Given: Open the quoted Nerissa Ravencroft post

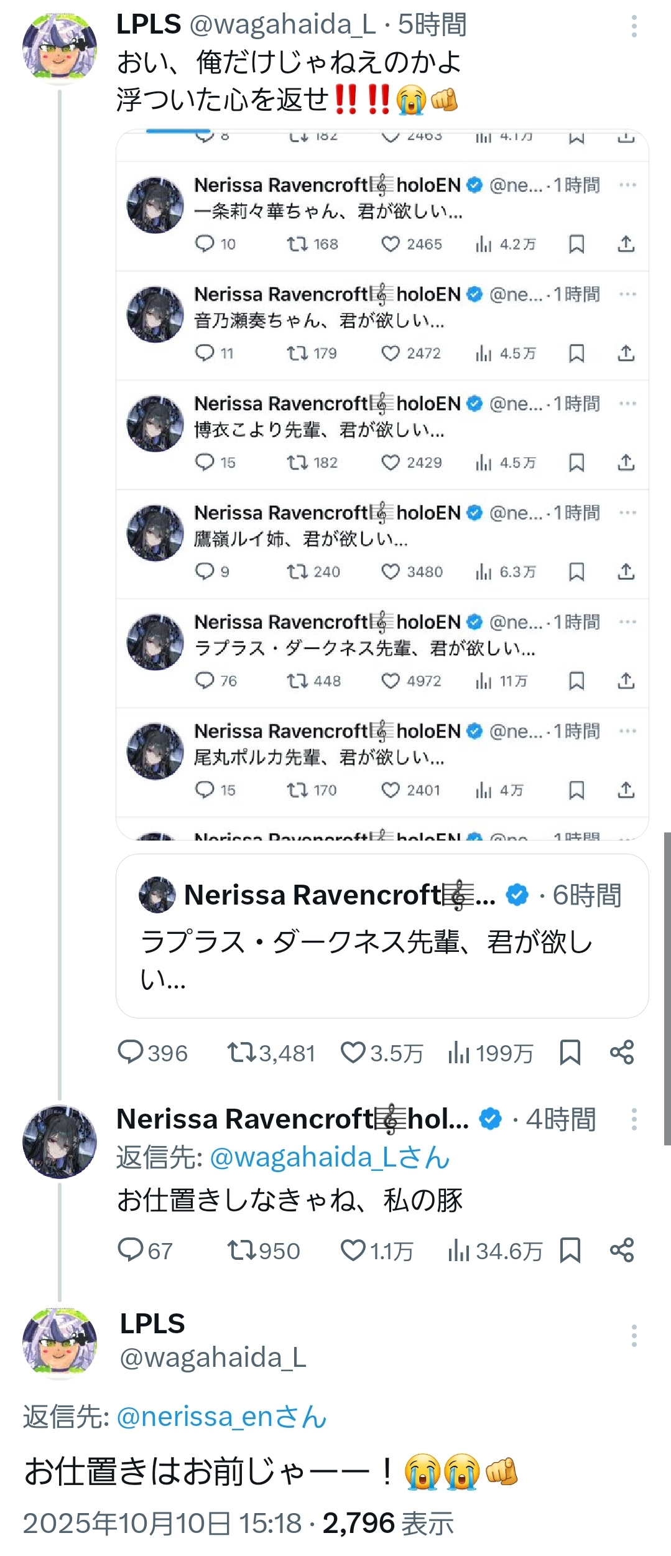Looking at the screenshot, I should pos(382,936).
